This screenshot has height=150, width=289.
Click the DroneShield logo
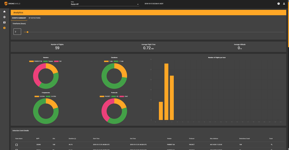tap(12, 4)
